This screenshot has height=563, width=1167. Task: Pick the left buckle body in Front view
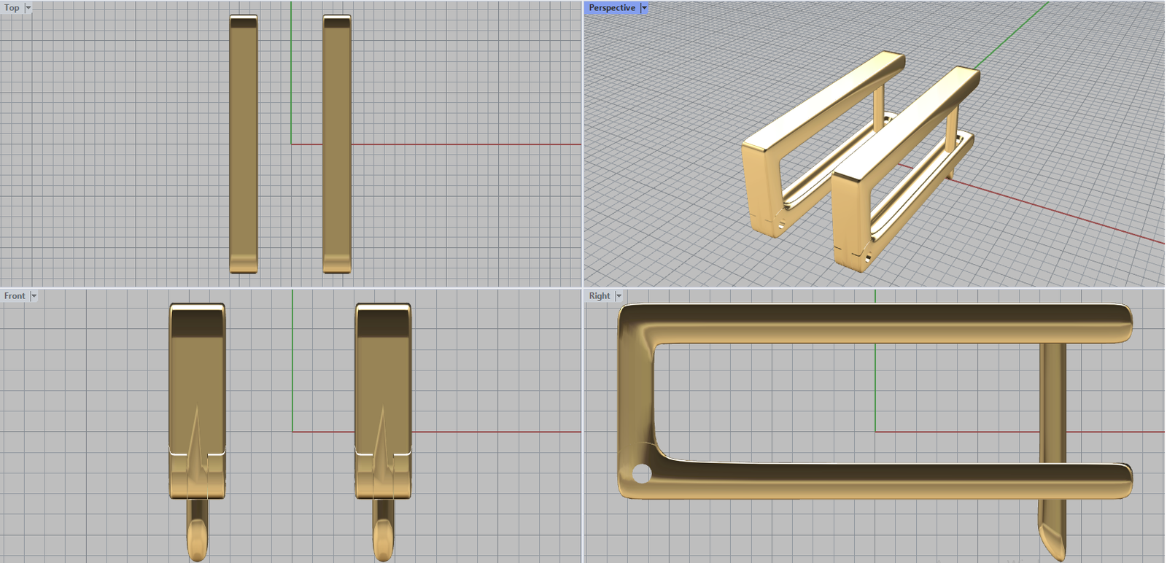pos(197,365)
